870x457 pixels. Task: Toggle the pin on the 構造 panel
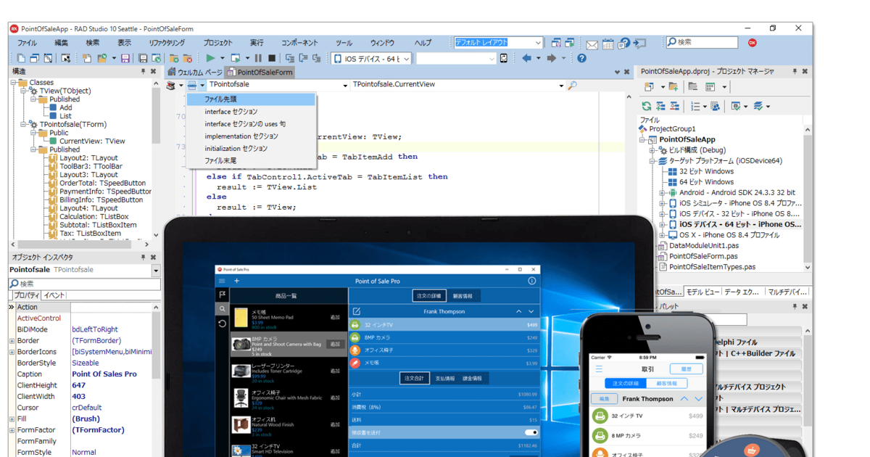143,72
